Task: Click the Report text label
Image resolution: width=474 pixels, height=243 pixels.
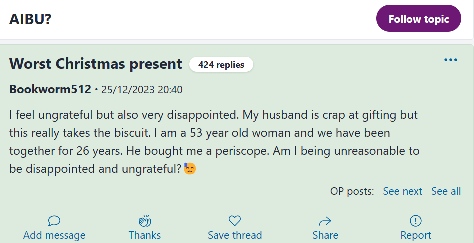Action: [416, 235]
